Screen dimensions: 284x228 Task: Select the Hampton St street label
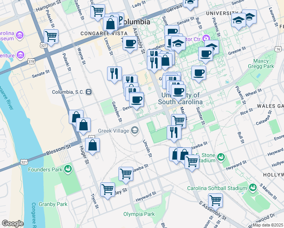(49, 6)
